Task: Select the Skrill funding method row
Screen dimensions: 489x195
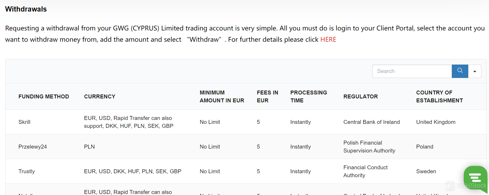Action: click(x=24, y=122)
